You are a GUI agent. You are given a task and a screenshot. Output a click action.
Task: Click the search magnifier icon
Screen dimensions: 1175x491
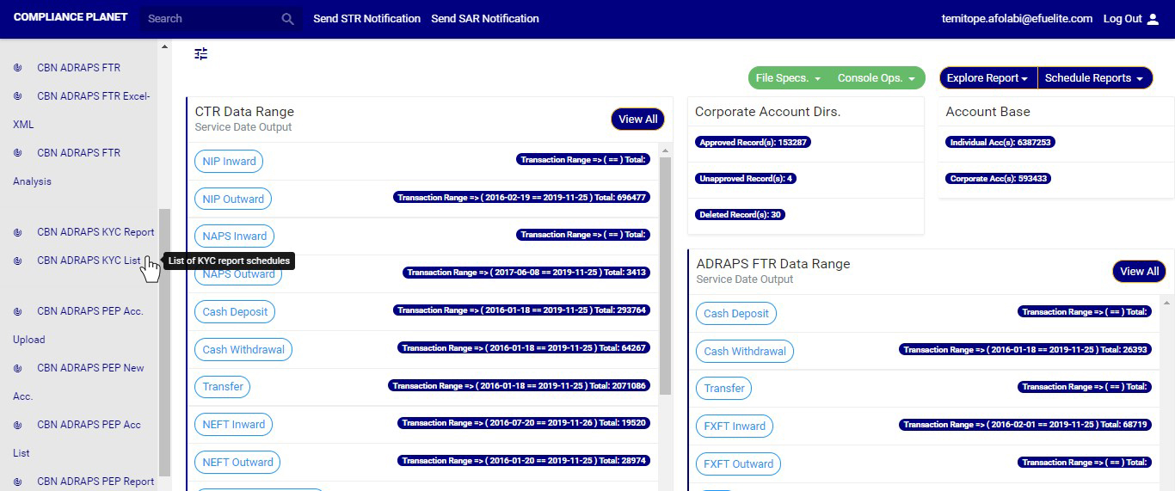tap(287, 19)
